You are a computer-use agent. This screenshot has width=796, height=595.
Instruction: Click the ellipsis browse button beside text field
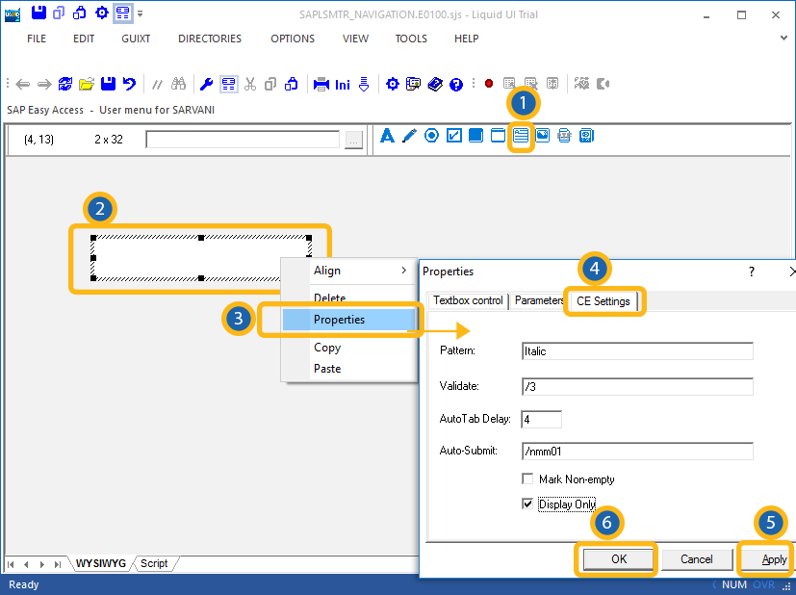[x=354, y=141]
